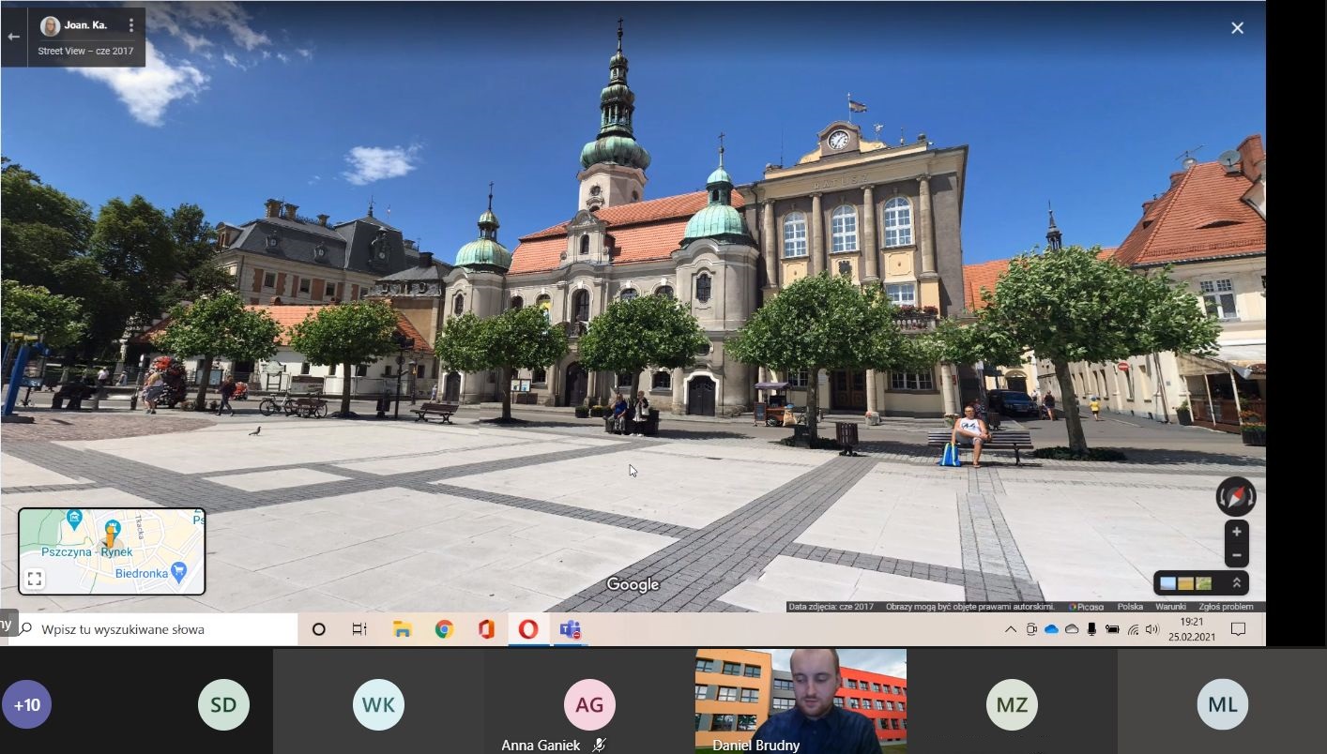1327x754 pixels.
Task: Expand the imagery thumbnails strip chevron
Action: click(1236, 583)
